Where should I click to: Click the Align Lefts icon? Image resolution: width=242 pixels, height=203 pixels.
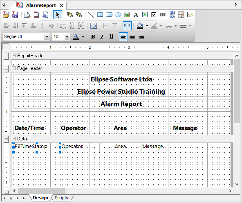coord(6,26)
